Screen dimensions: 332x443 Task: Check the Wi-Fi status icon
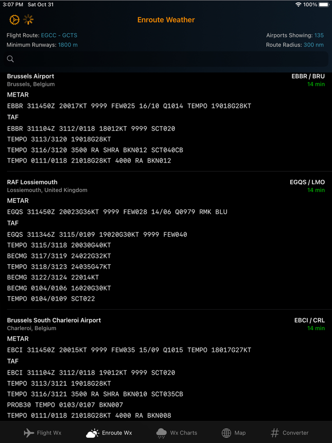click(298, 5)
